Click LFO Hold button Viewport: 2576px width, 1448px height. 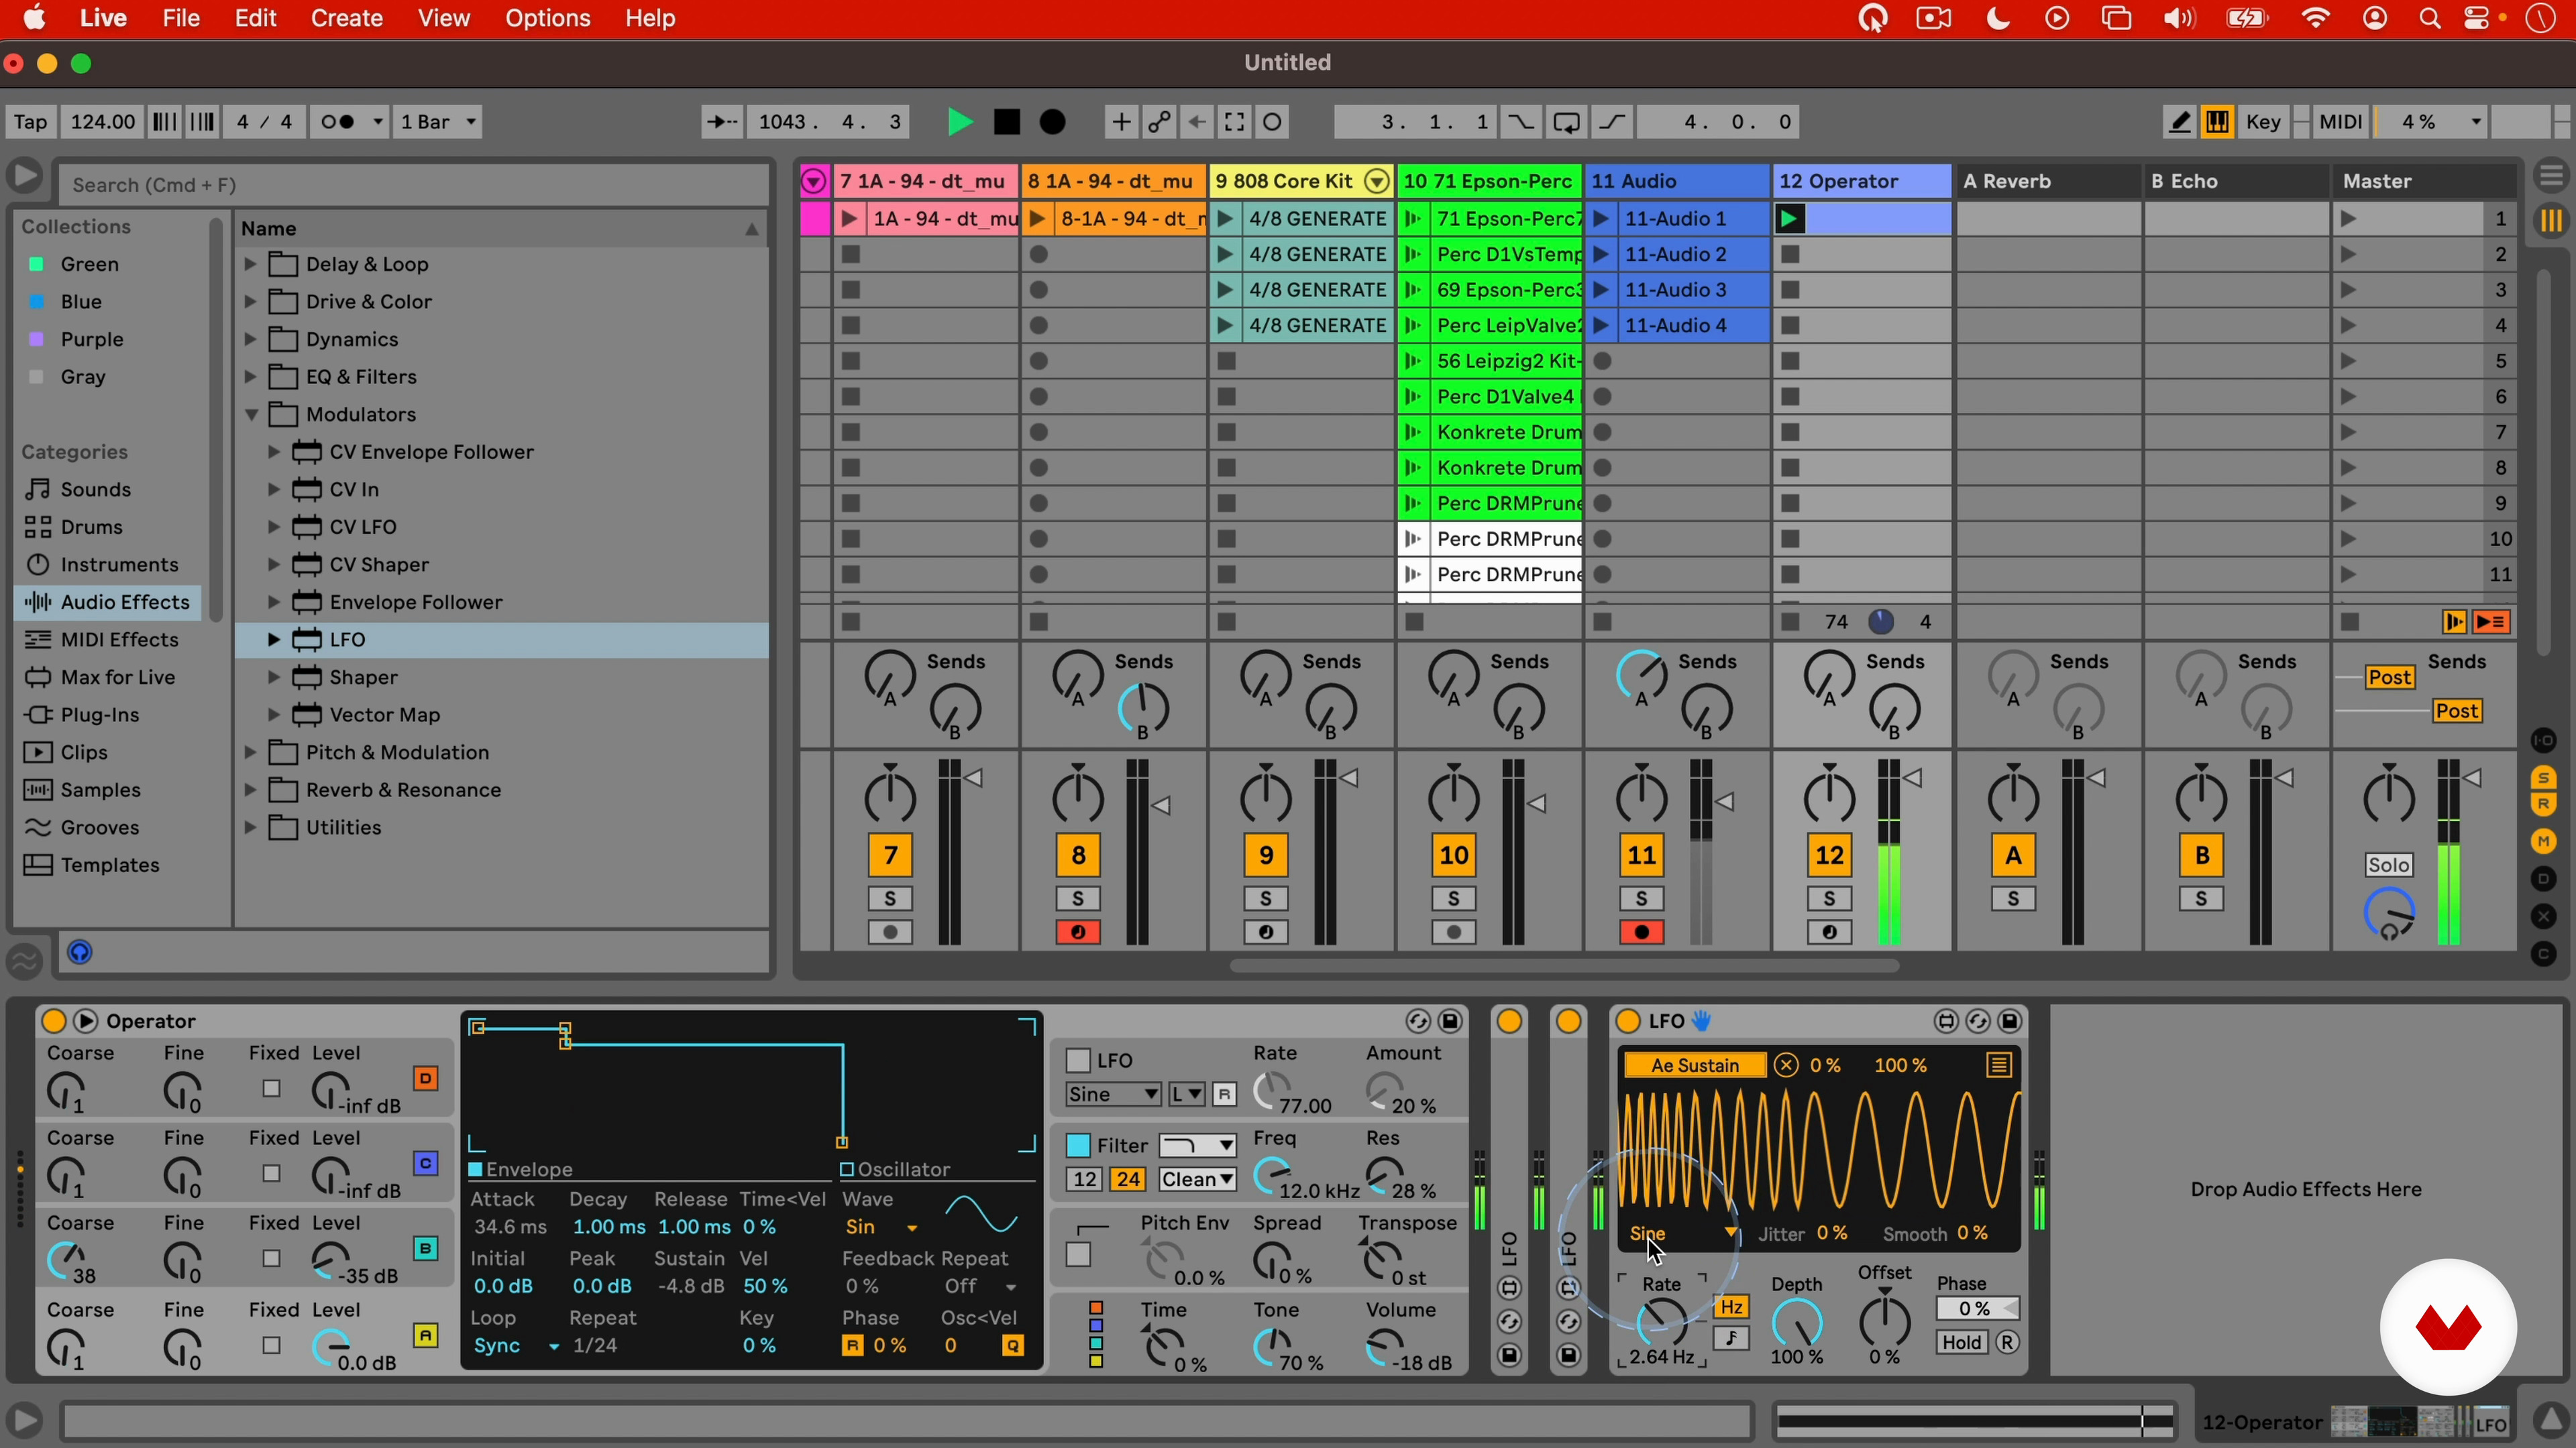1961,1343
